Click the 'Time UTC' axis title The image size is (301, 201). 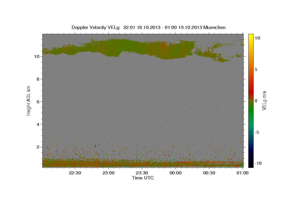(143, 178)
